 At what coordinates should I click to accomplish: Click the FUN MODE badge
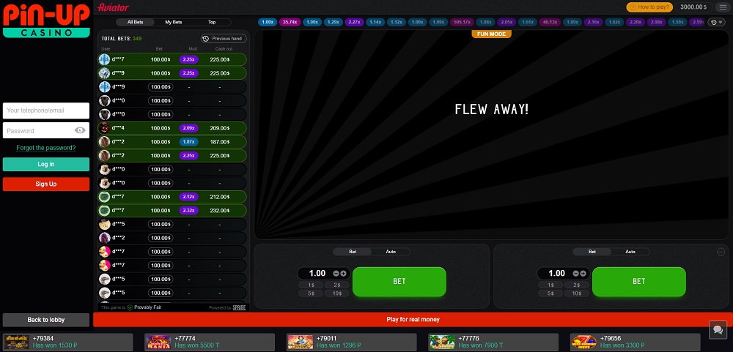click(491, 34)
